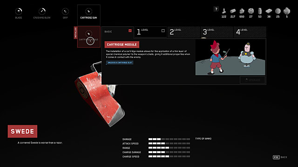Screen dimensions: 298x167
Task: Click the Range stat bar
Action: pyautogui.click(x=169, y=148)
